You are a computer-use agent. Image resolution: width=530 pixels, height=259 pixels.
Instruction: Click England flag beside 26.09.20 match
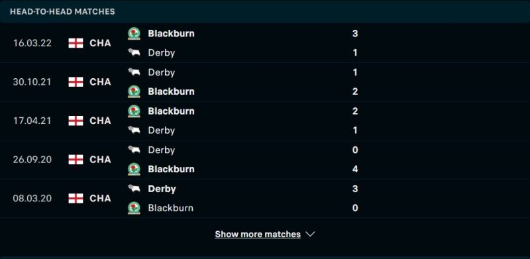click(76, 159)
